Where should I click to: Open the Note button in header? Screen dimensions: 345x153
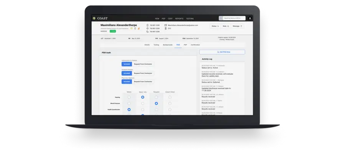(x=226, y=26)
